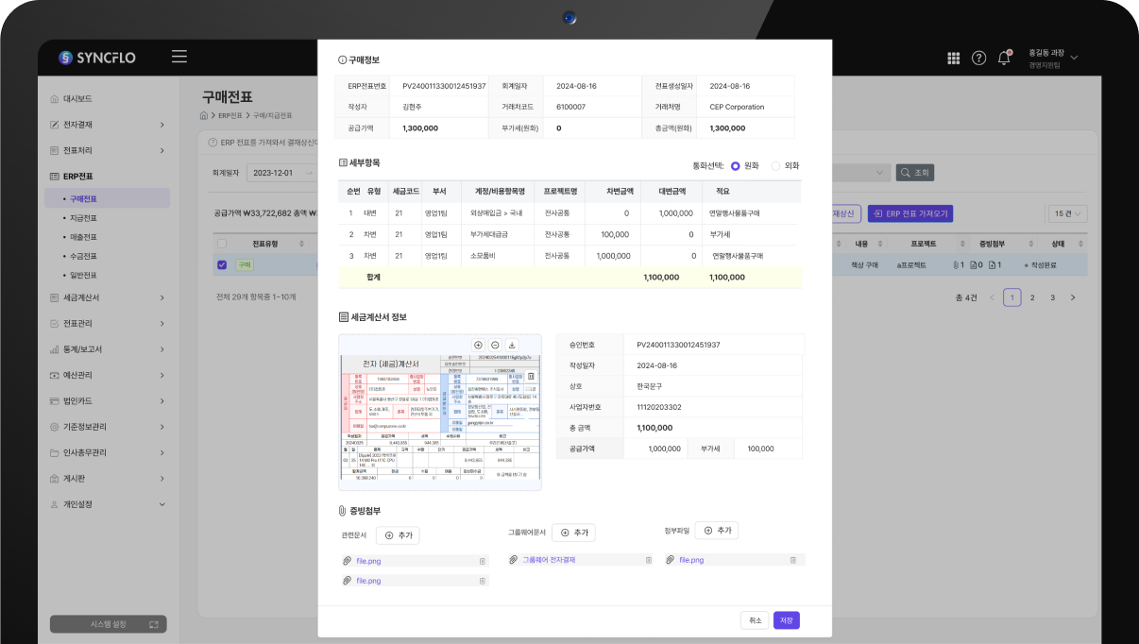
Task: Open the 15 건 page size dropdown
Action: (x=1067, y=214)
